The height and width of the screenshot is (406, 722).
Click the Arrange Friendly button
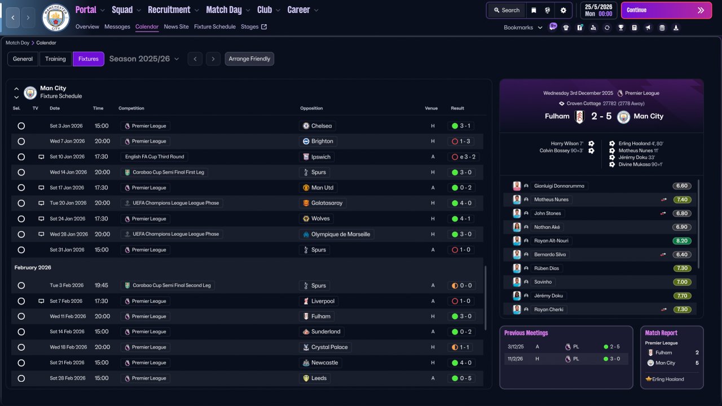tap(249, 59)
